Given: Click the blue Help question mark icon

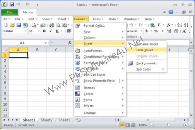Looking at the screenshot, I should pyautogui.click(x=171, y=12).
